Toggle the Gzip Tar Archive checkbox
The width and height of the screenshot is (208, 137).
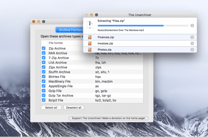click(x=44, y=96)
